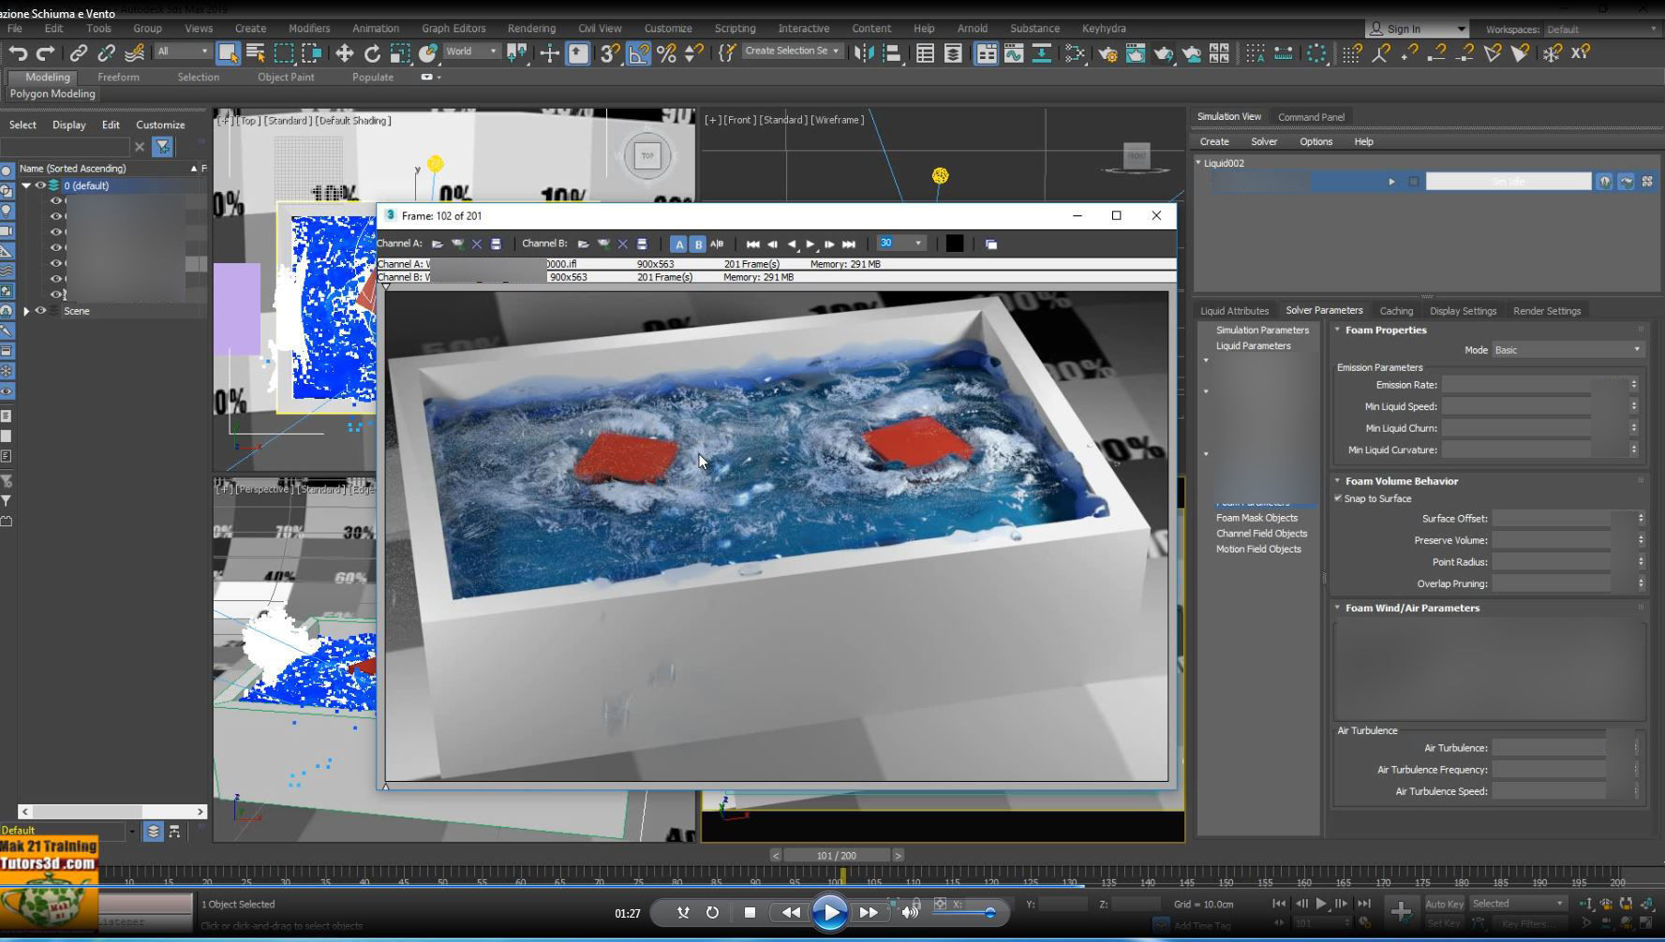Image resolution: width=1665 pixels, height=942 pixels.
Task: Uncheck Snap to Surface checkbox
Action: pos(1338,498)
